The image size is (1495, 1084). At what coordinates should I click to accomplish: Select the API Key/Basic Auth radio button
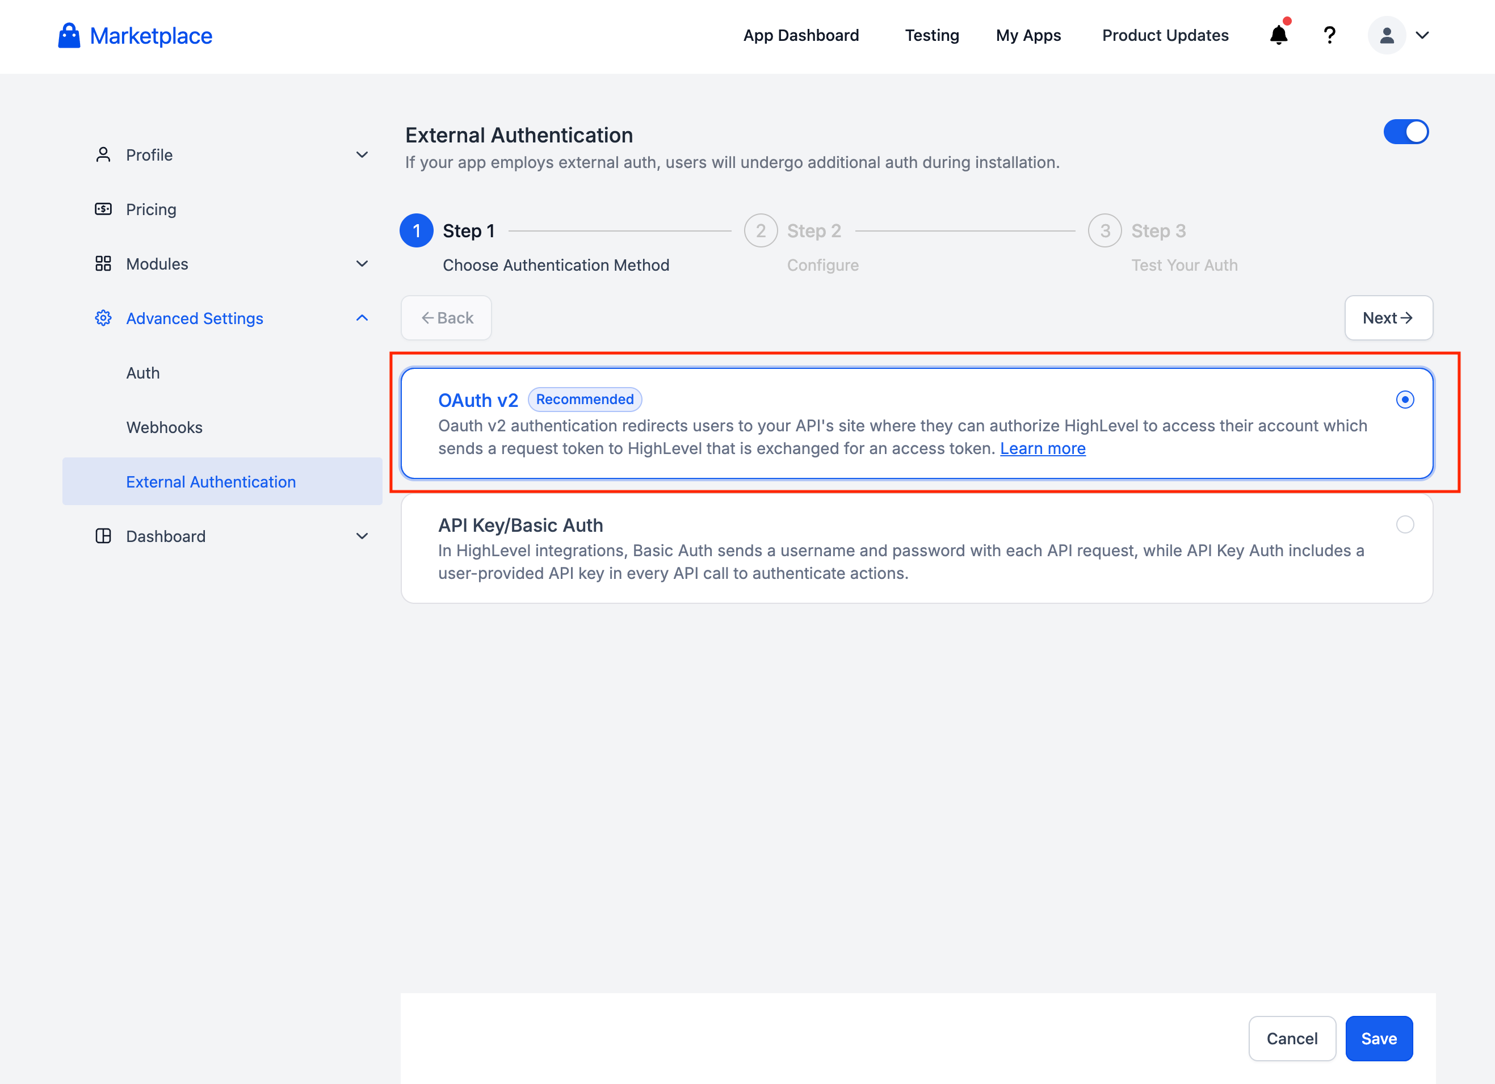point(1405,524)
